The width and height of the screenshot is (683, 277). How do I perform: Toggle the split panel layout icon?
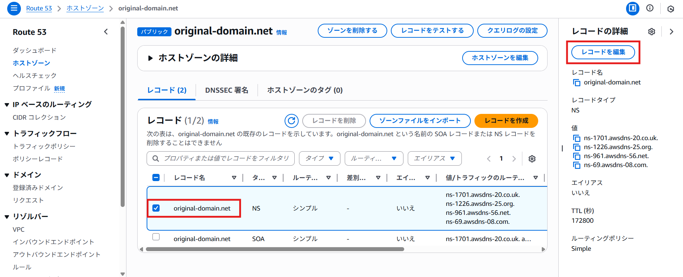pyautogui.click(x=633, y=8)
